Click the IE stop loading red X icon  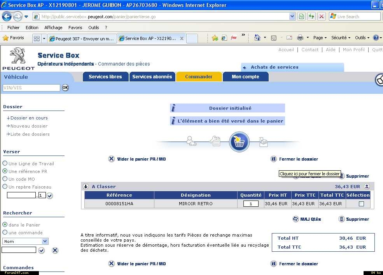pos(322,17)
